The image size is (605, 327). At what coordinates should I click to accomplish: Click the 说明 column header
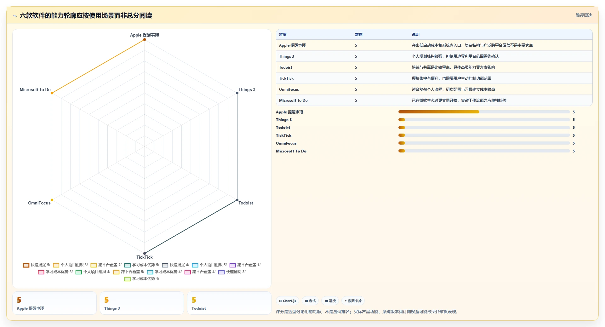point(415,35)
